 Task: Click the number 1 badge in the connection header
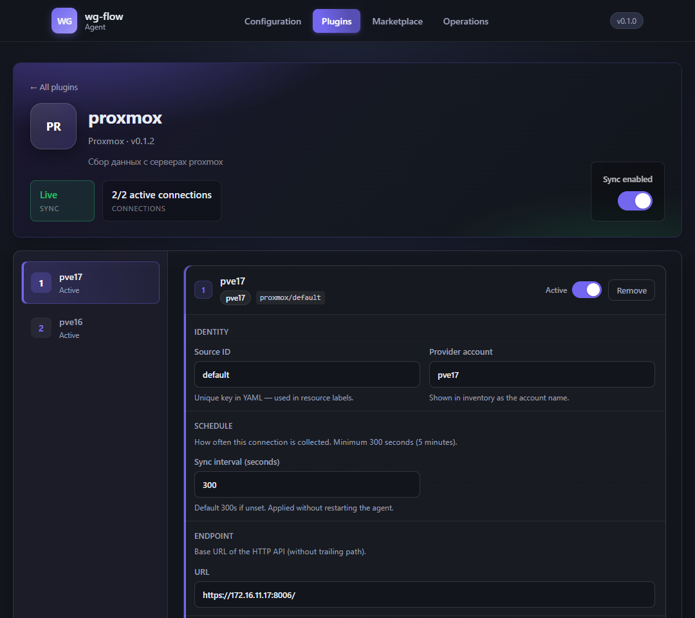203,290
